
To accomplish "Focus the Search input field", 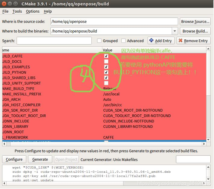I will (x=54, y=41).
